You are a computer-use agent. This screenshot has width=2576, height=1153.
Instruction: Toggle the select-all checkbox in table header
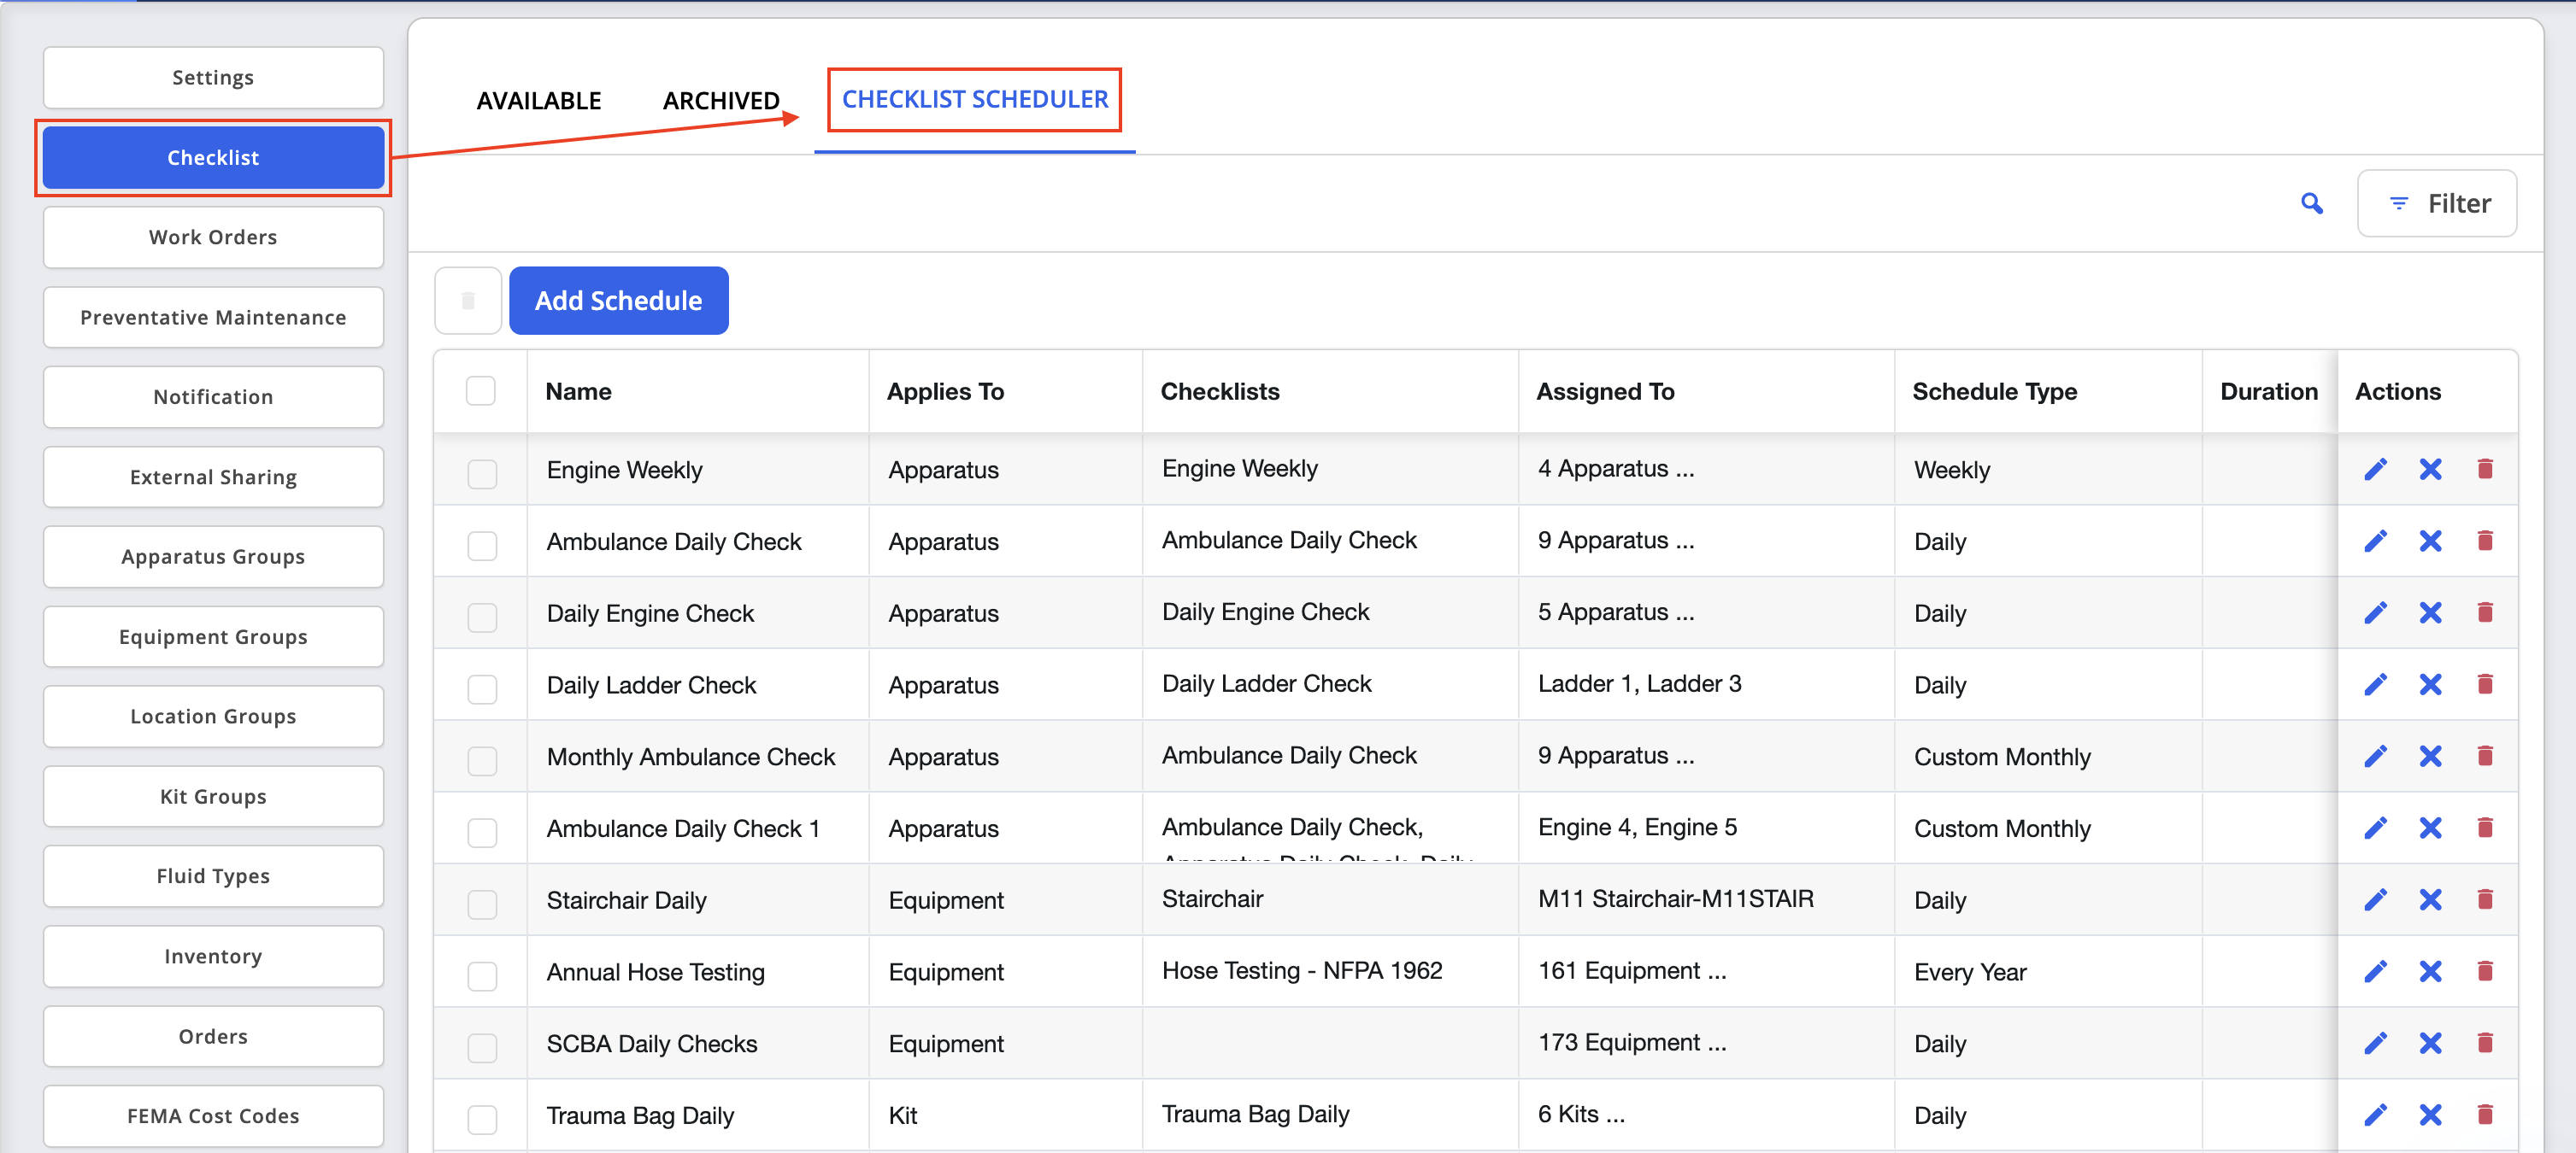[x=481, y=392]
